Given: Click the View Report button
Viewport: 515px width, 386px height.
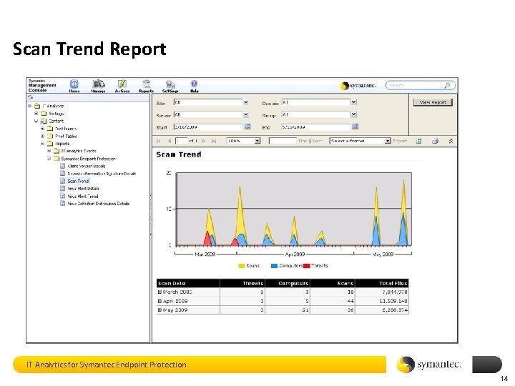Looking at the screenshot, I should (433, 102).
